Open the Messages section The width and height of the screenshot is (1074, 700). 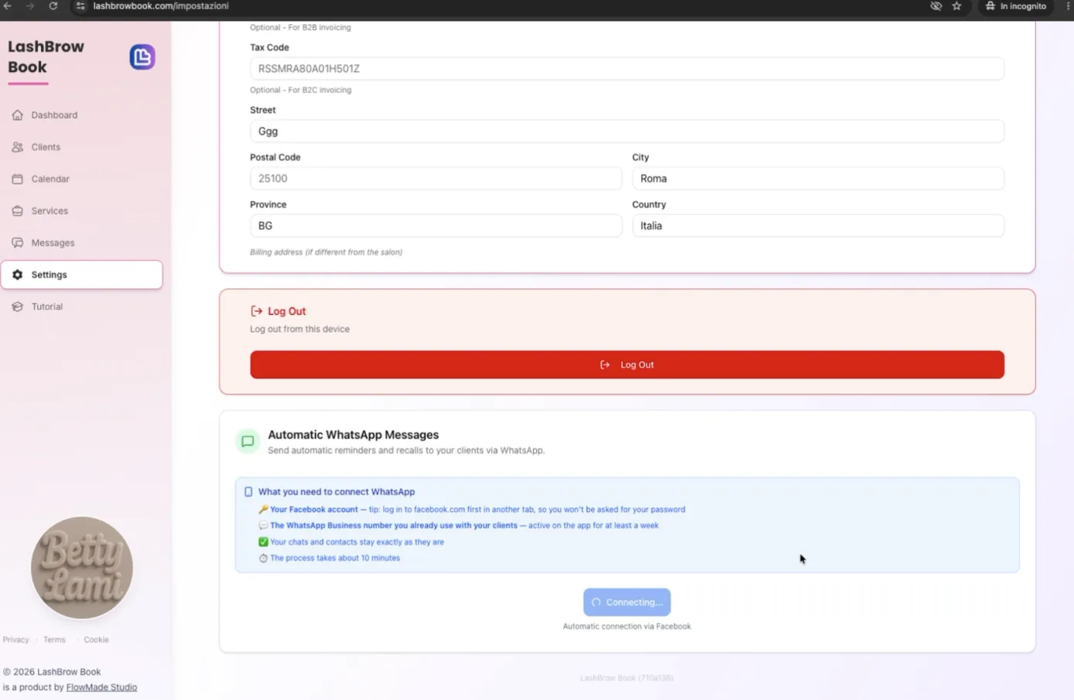[x=81, y=243]
